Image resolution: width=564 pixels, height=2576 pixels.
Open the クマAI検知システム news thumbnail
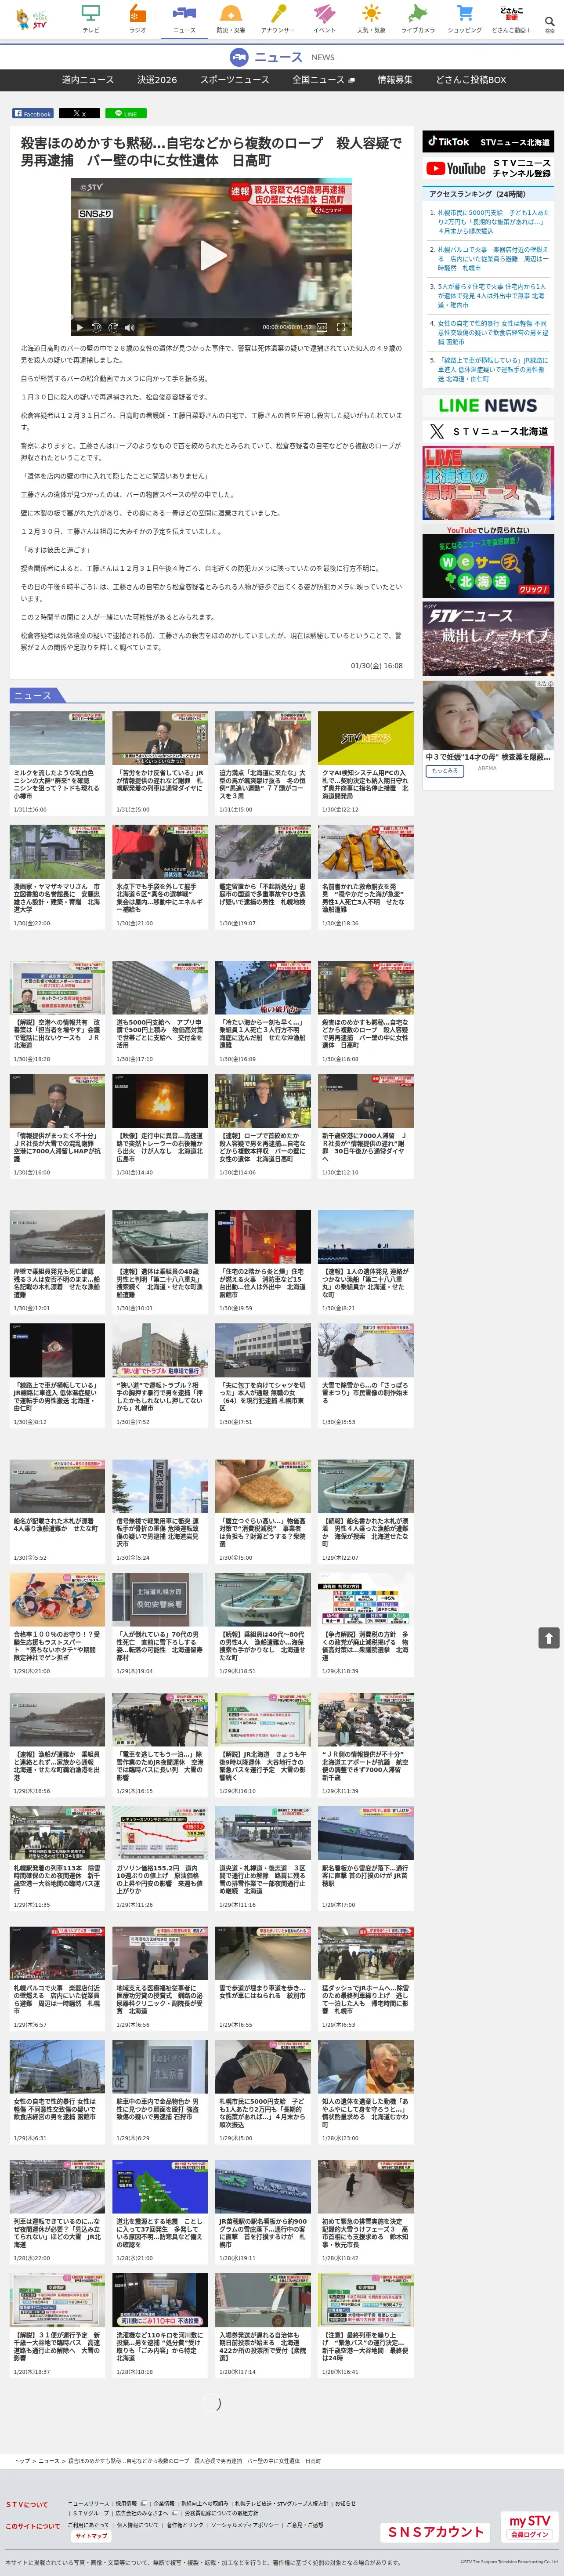click(366, 738)
